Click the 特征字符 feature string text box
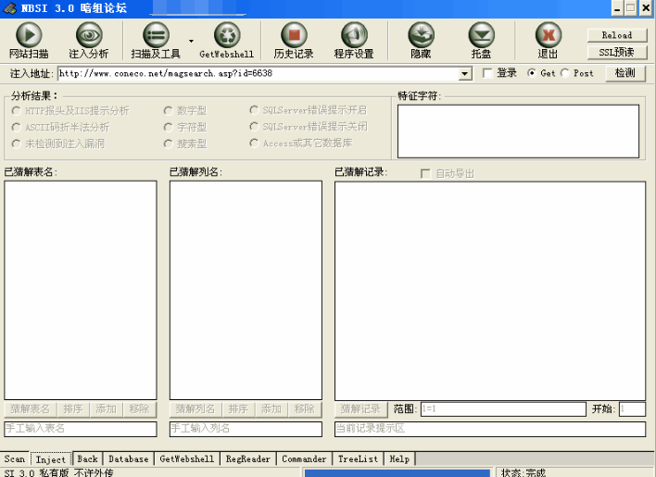The height and width of the screenshot is (477, 656). [x=518, y=132]
